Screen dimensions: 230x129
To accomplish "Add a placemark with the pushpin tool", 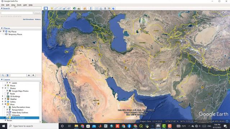I will click(52, 8).
